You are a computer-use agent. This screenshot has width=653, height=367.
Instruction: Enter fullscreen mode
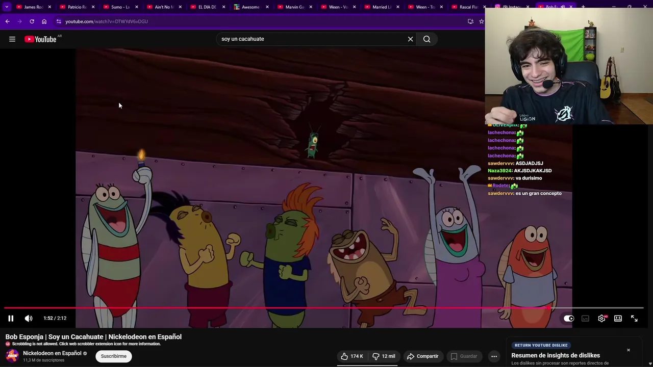[634, 319]
